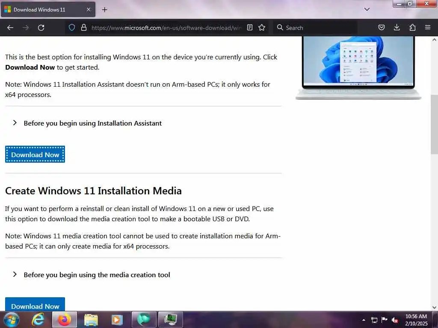
Task: Click the forward navigation arrow
Action: click(x=26, y=28)
